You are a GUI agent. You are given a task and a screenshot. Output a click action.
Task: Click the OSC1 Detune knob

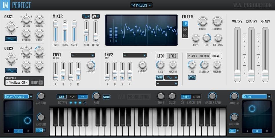click(39, 19)
